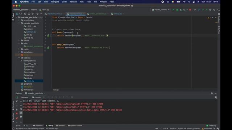Click gutter marker beside samples return line

click(48, 48)
